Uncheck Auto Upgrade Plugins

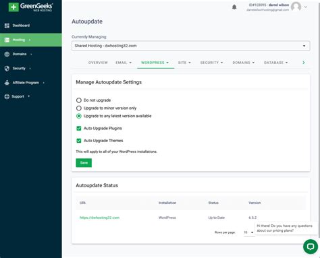pos(79,129)
